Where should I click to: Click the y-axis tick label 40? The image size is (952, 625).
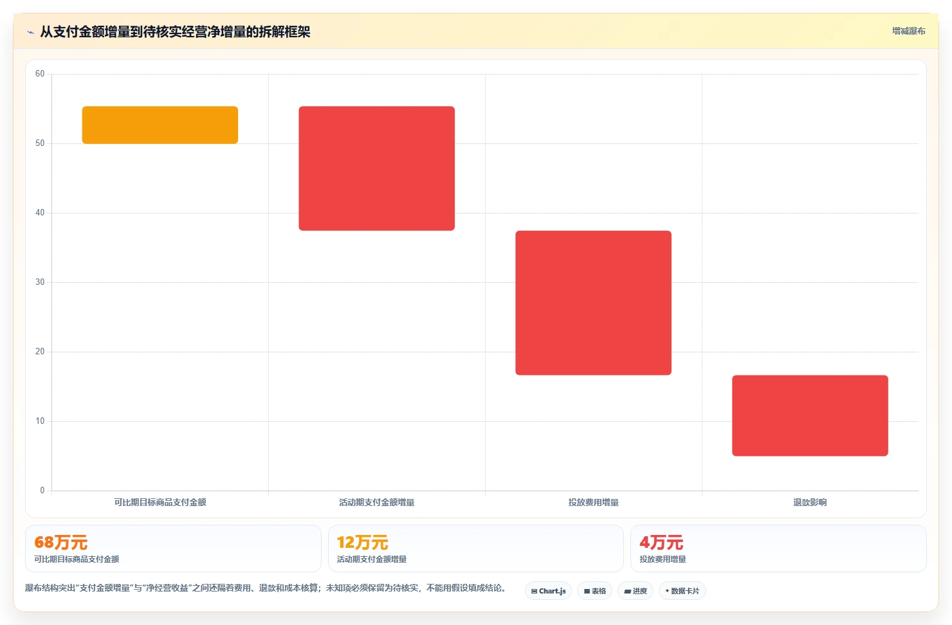[x=40, y=213]
